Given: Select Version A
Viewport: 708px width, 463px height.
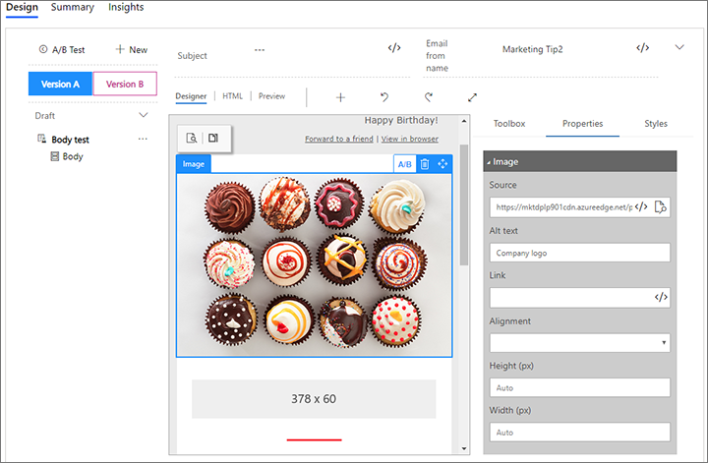Looking at the screenshot, I should coord(60,85).
